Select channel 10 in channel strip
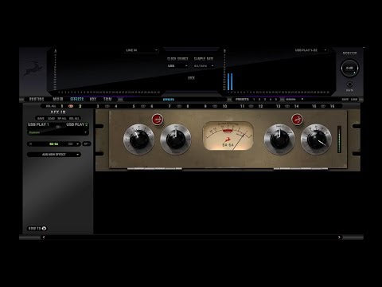This screenshot has width=382, height=287. point(224,106)
